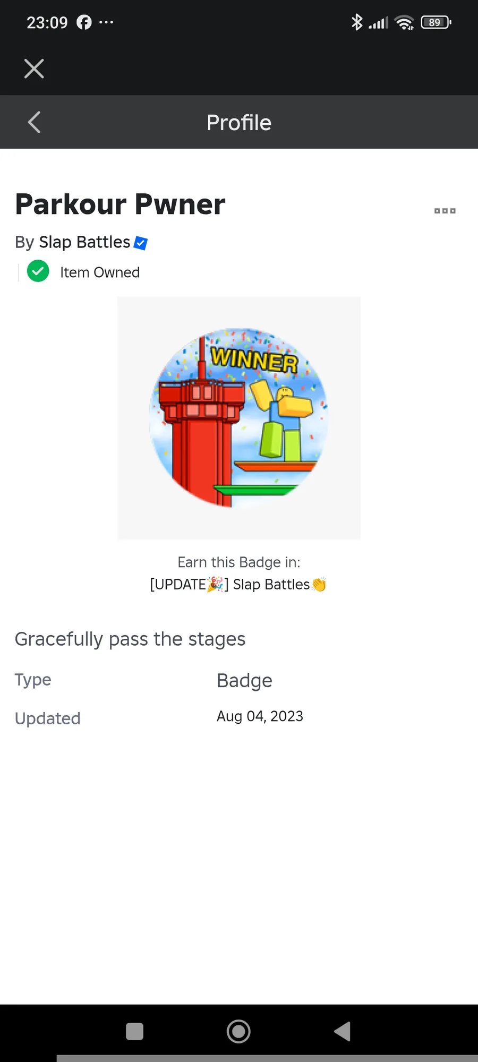Viewport: 478px width, 1062px height.
Task: Tap the Android home circle button
Action: point(238,1031)
